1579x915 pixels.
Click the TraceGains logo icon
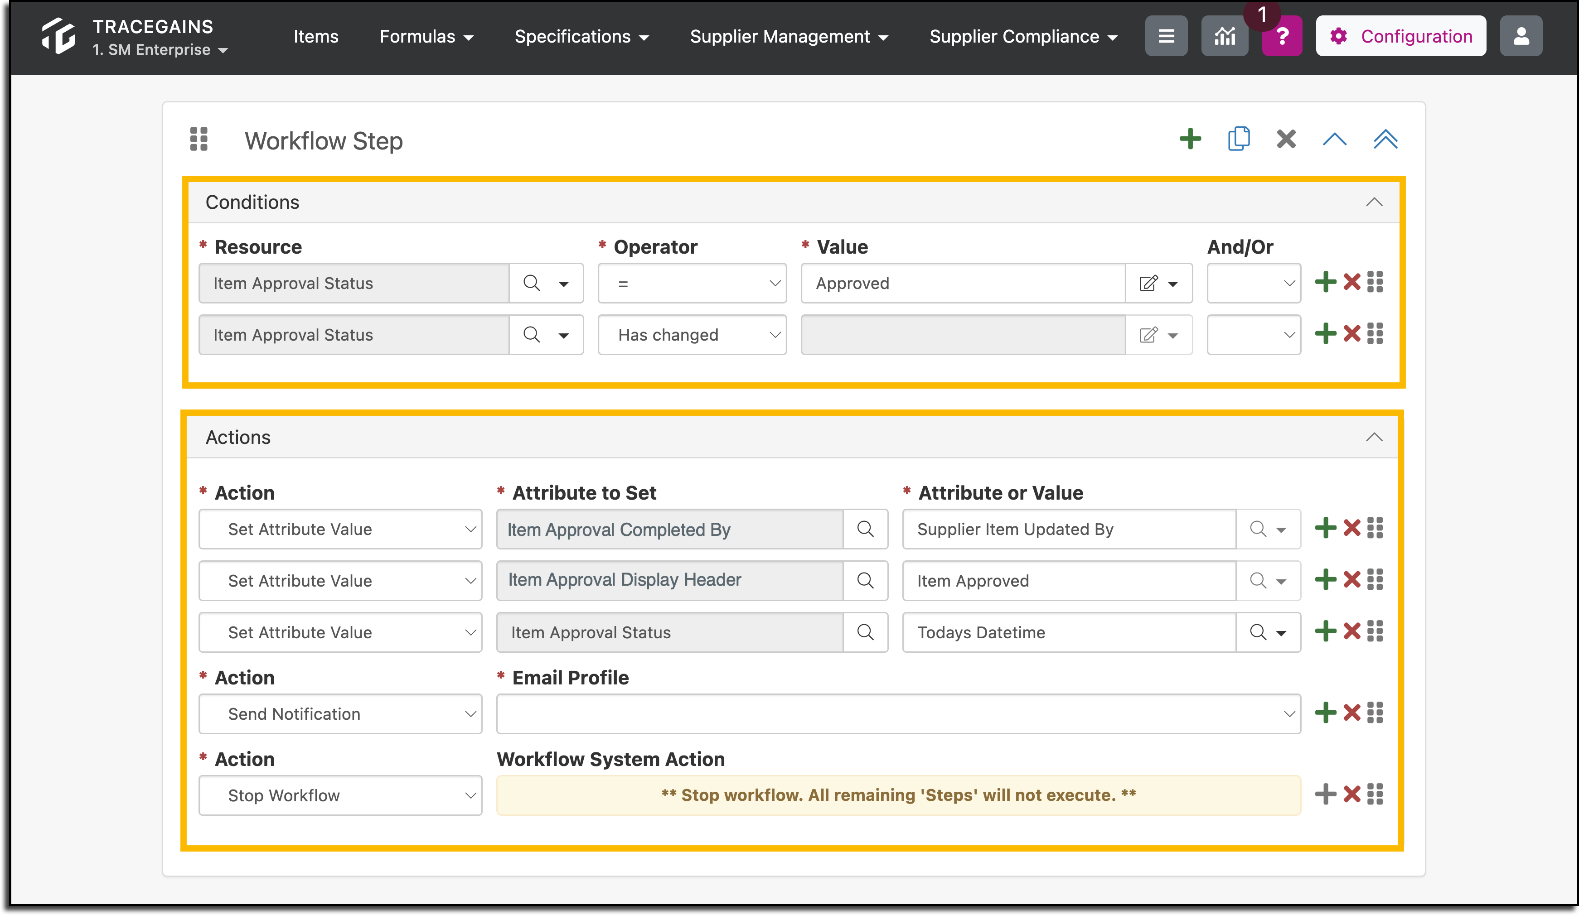(x=58, y=36)
